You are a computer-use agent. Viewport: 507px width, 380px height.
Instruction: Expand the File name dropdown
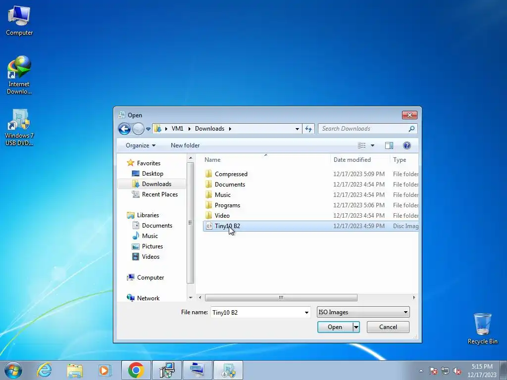[306, 313]
